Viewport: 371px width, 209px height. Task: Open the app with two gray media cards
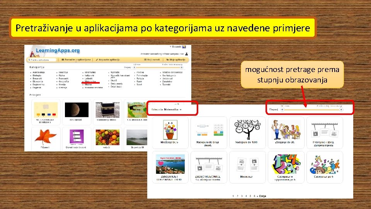(x=247, y=167)
